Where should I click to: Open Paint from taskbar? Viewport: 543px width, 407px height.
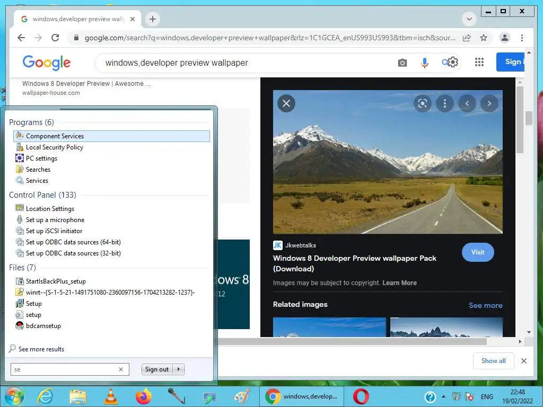click(x=242, y=396)
